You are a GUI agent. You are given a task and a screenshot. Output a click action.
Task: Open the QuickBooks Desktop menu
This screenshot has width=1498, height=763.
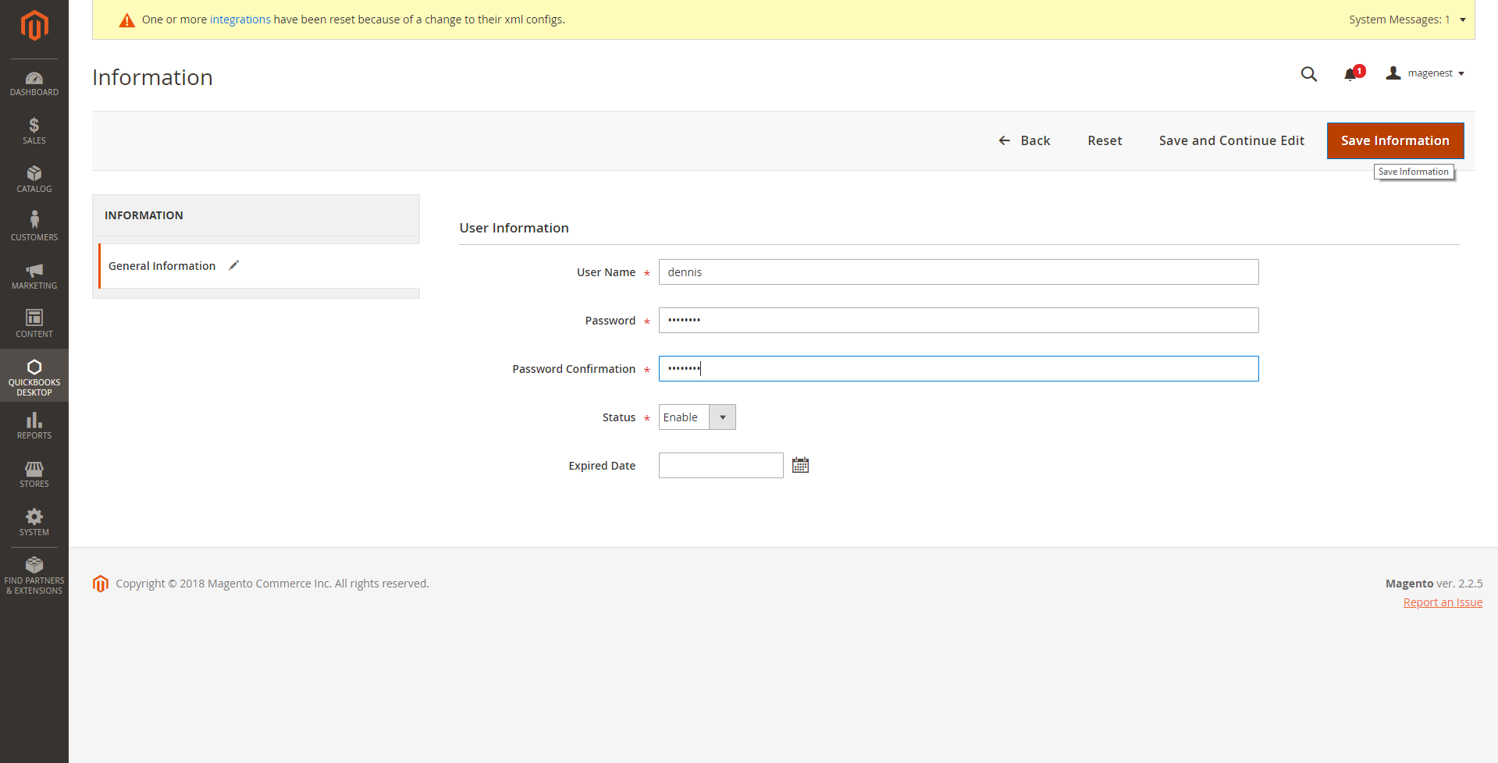(x=34, y=376)
